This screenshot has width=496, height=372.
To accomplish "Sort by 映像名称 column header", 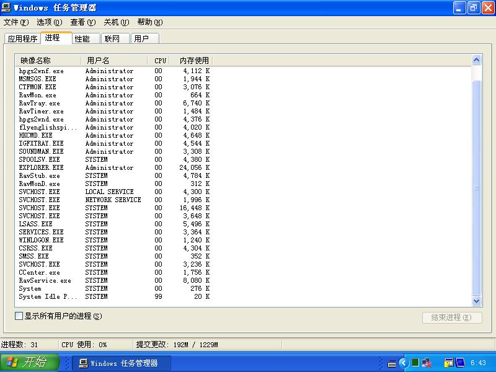I will pos(48,60).
